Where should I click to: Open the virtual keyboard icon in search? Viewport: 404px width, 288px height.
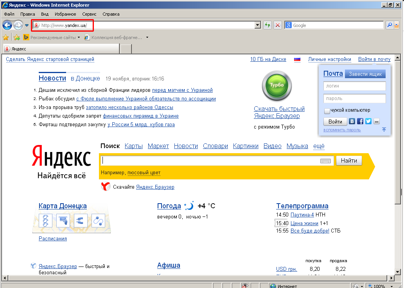325,161
